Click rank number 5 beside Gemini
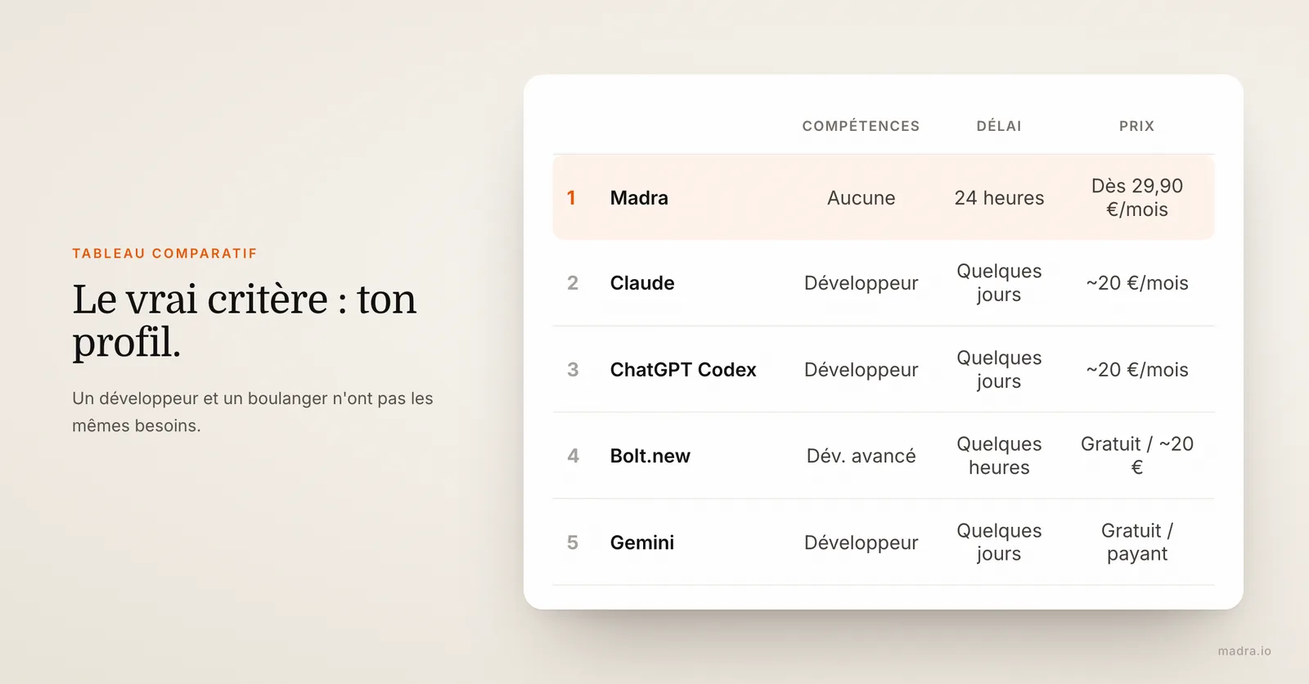1309x684 pixels. tap(573, 542)
